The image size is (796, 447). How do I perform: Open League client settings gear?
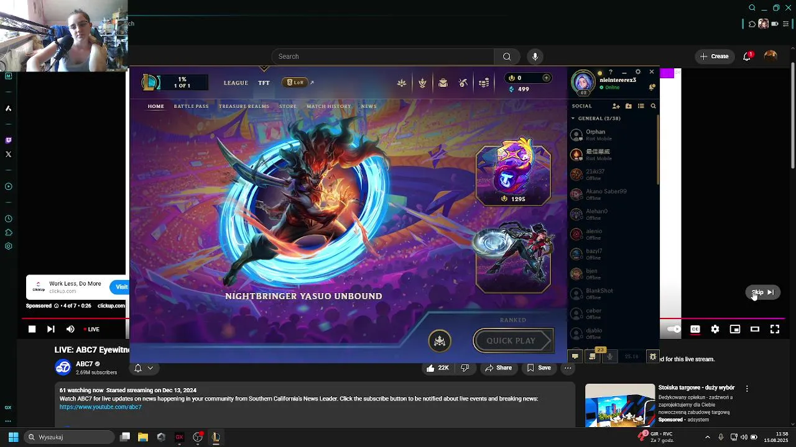pyautogui.click(x=637, y=72)
